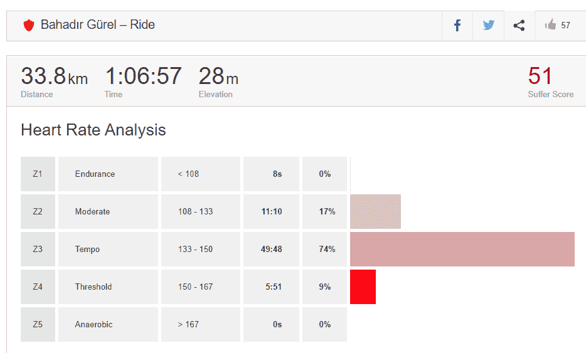The height and width of the screenshot is (353, 586).
Task: Click the Z2 Moderate percentage bar
Action: 375,212
